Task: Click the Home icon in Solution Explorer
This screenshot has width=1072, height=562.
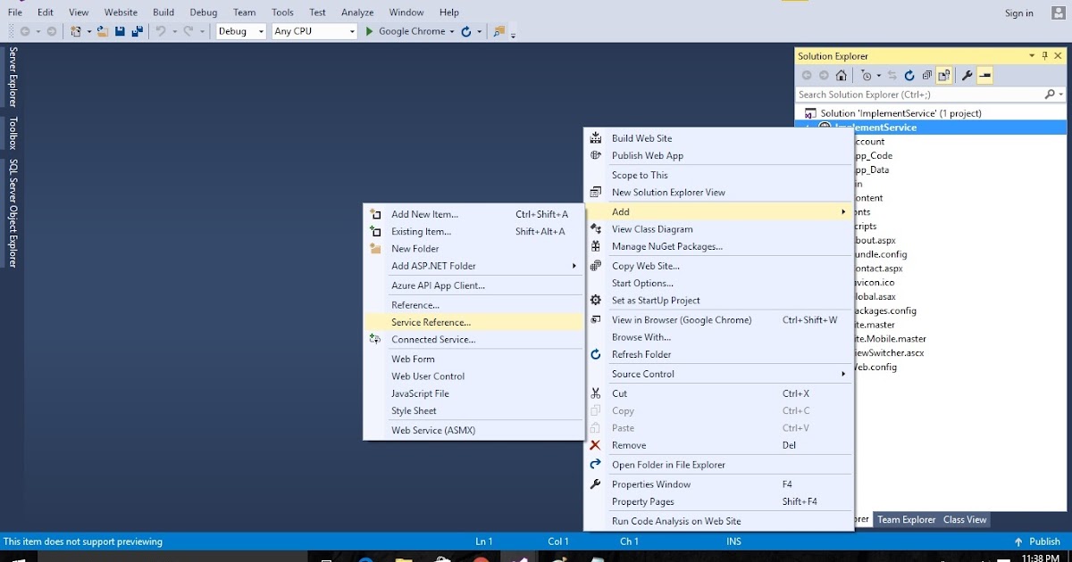Action: (841, 76)
